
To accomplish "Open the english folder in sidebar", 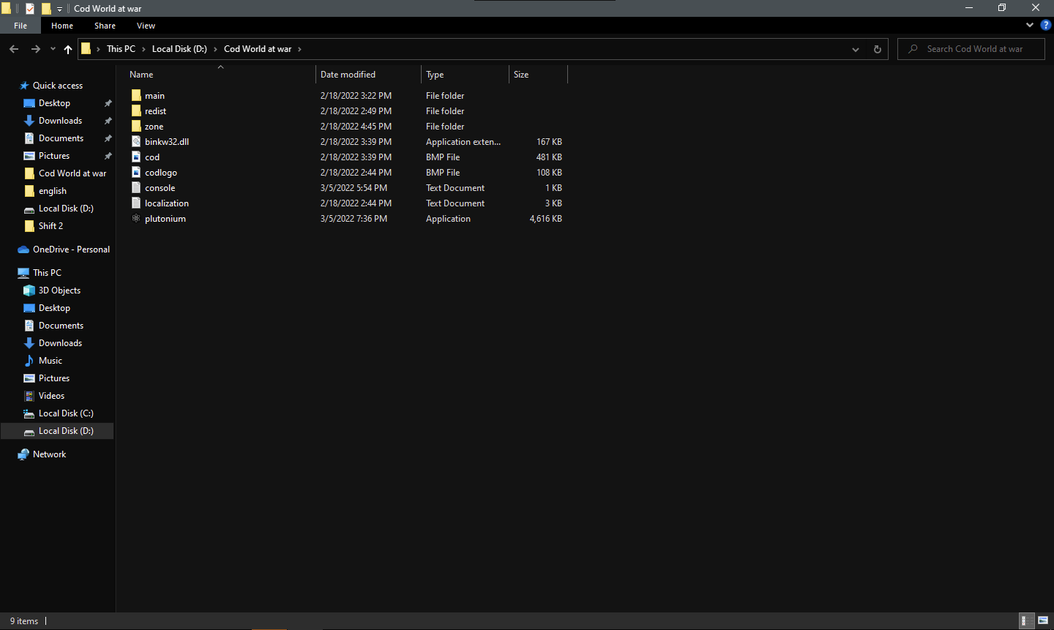I will click(53, 191).
